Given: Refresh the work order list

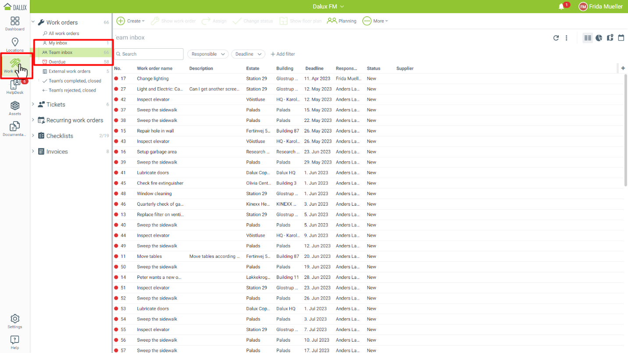Looking at the screenshot, I should click(x=556, y=38).
